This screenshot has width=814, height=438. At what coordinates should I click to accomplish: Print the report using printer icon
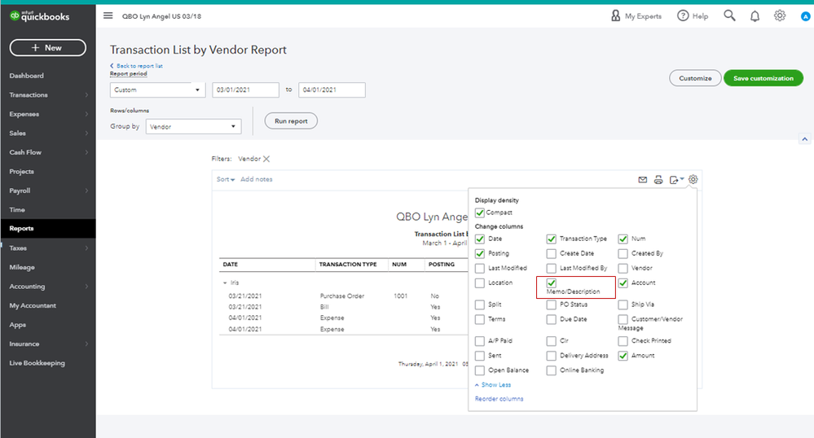coord(658,180)
